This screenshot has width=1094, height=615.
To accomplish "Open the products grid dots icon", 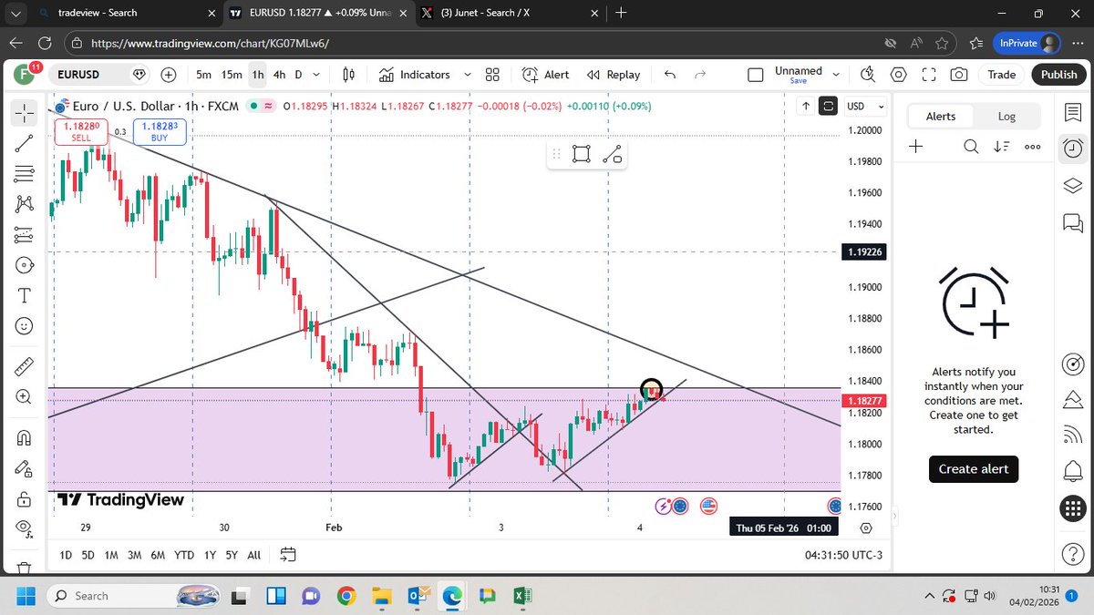I will tap(1073, 508).
